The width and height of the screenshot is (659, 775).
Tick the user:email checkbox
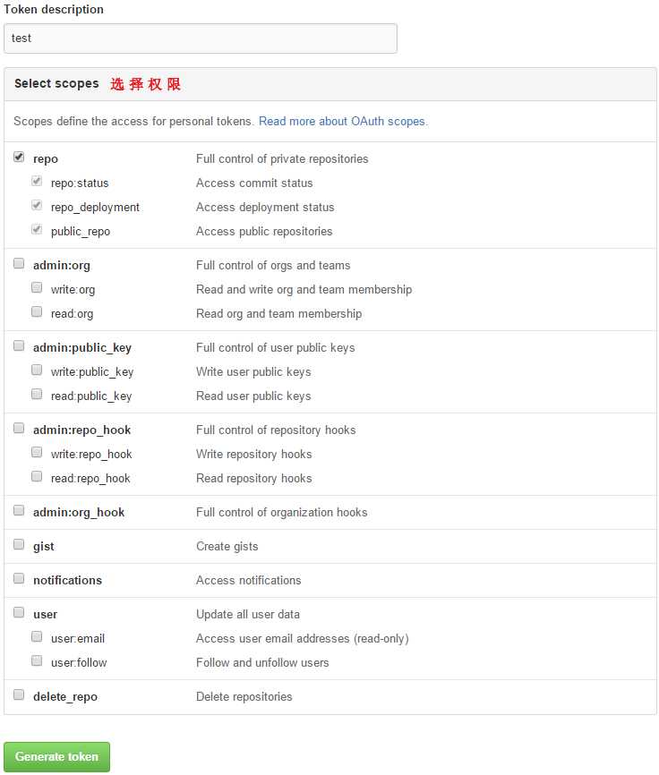click(37, 636)
